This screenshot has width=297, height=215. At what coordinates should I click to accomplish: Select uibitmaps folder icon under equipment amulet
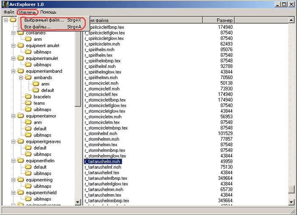click(x=28, y=51)
